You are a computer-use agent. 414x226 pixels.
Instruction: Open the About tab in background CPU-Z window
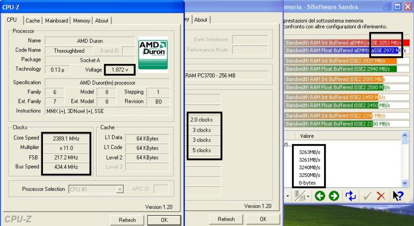[201, 20]
